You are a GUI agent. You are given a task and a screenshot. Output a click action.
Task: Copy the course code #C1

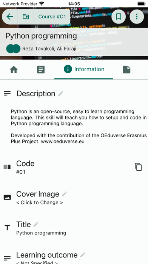[x=138, y=167]
